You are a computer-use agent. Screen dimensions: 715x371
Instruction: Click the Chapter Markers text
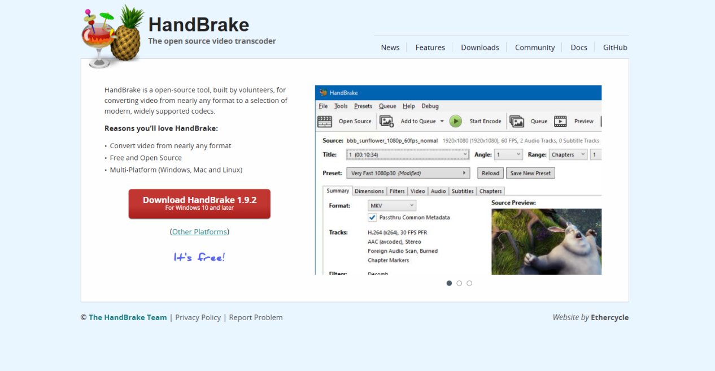pyautogui.click(x=389, y=260)
